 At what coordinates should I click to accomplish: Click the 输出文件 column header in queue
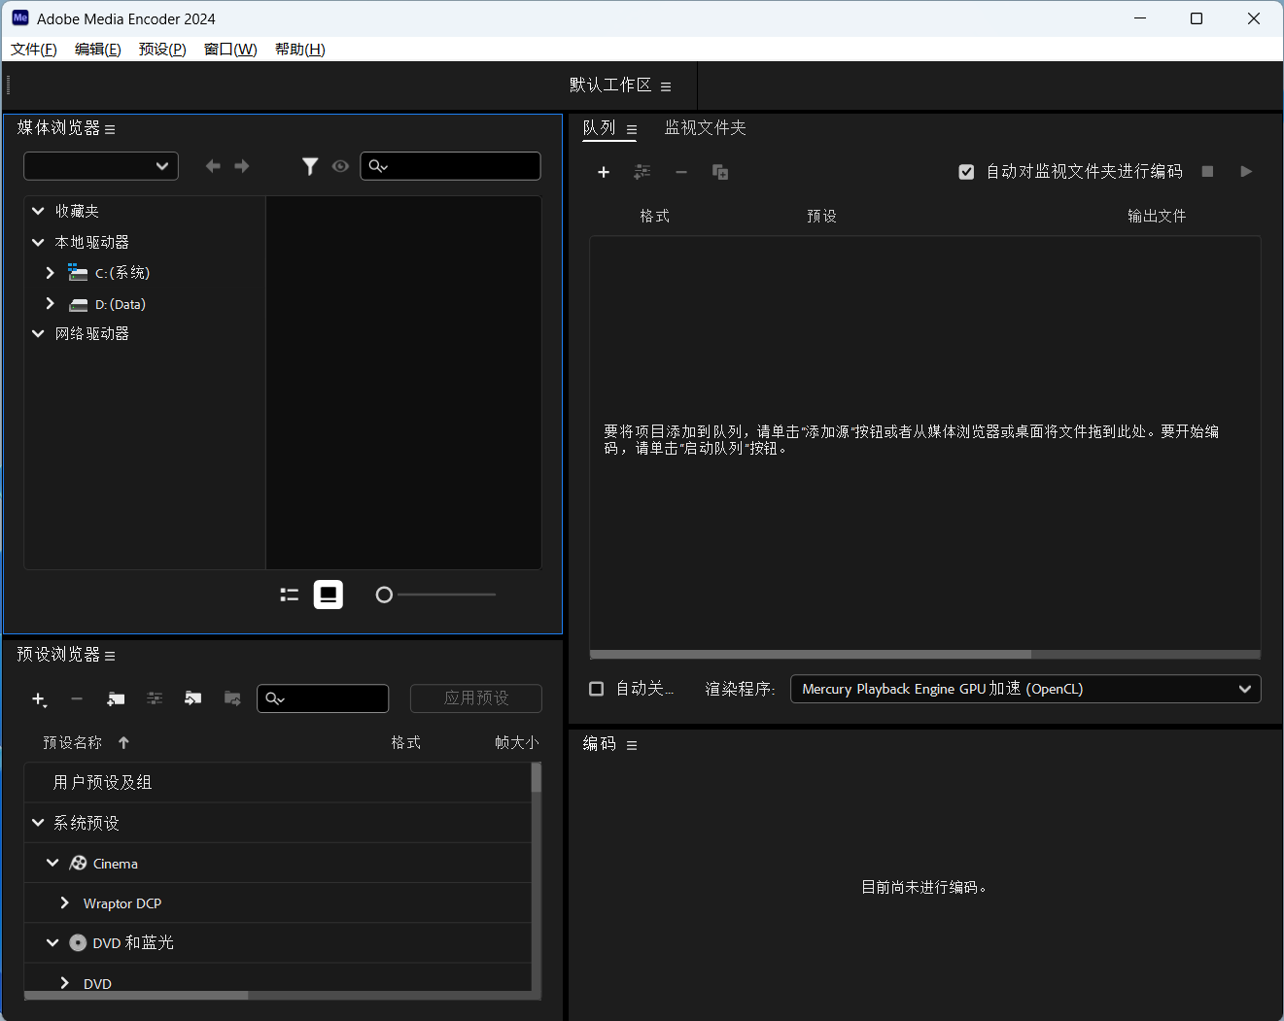pyautogui.click(x=1157, y=216)
